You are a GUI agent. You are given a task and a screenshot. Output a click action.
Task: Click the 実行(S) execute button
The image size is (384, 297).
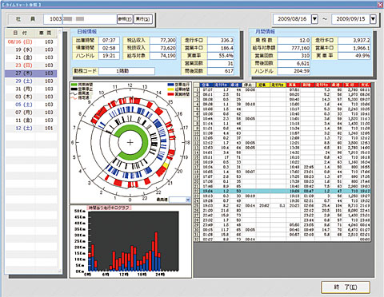[x=143, y=19]
